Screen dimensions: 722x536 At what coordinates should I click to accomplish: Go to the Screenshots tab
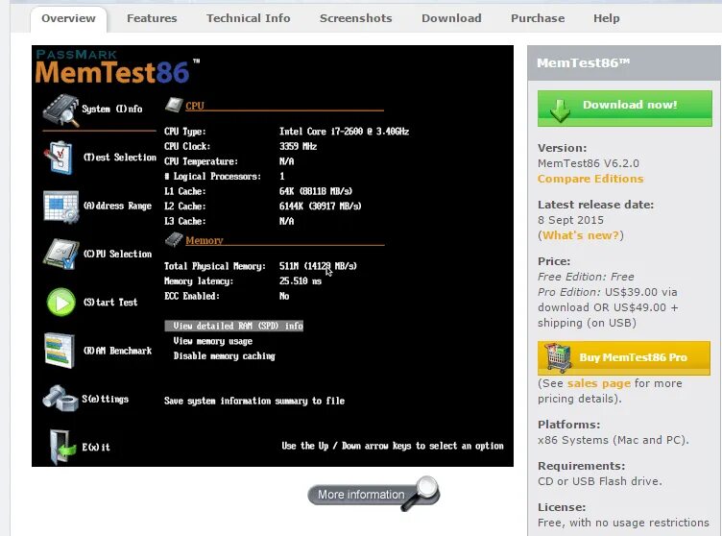(x=356, y=18)
